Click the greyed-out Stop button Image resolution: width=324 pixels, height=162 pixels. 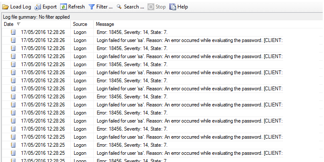pos(156,7)
